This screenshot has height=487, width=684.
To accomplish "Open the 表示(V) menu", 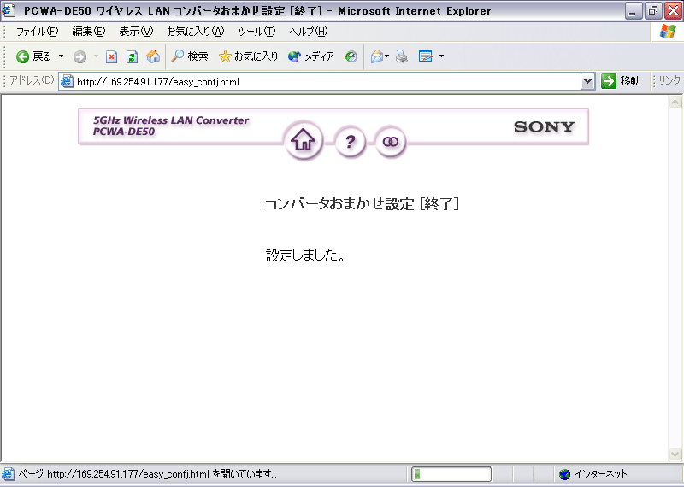I will pos(136,32).
